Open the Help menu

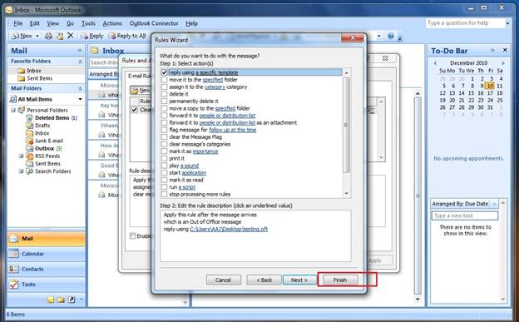click(x=191, y=23)
